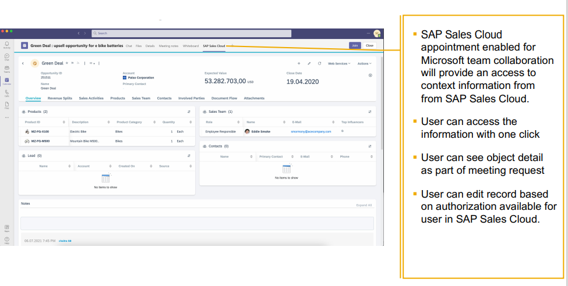
Task: Email smormony@acecompany.com
Action: tap(311, 131)
